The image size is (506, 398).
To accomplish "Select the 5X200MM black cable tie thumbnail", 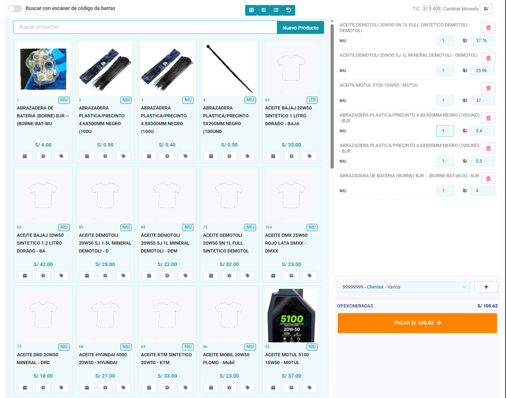I will click(229, 69).
